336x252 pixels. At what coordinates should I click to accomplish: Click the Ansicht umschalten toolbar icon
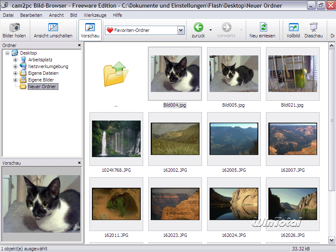tap(53, 28)
